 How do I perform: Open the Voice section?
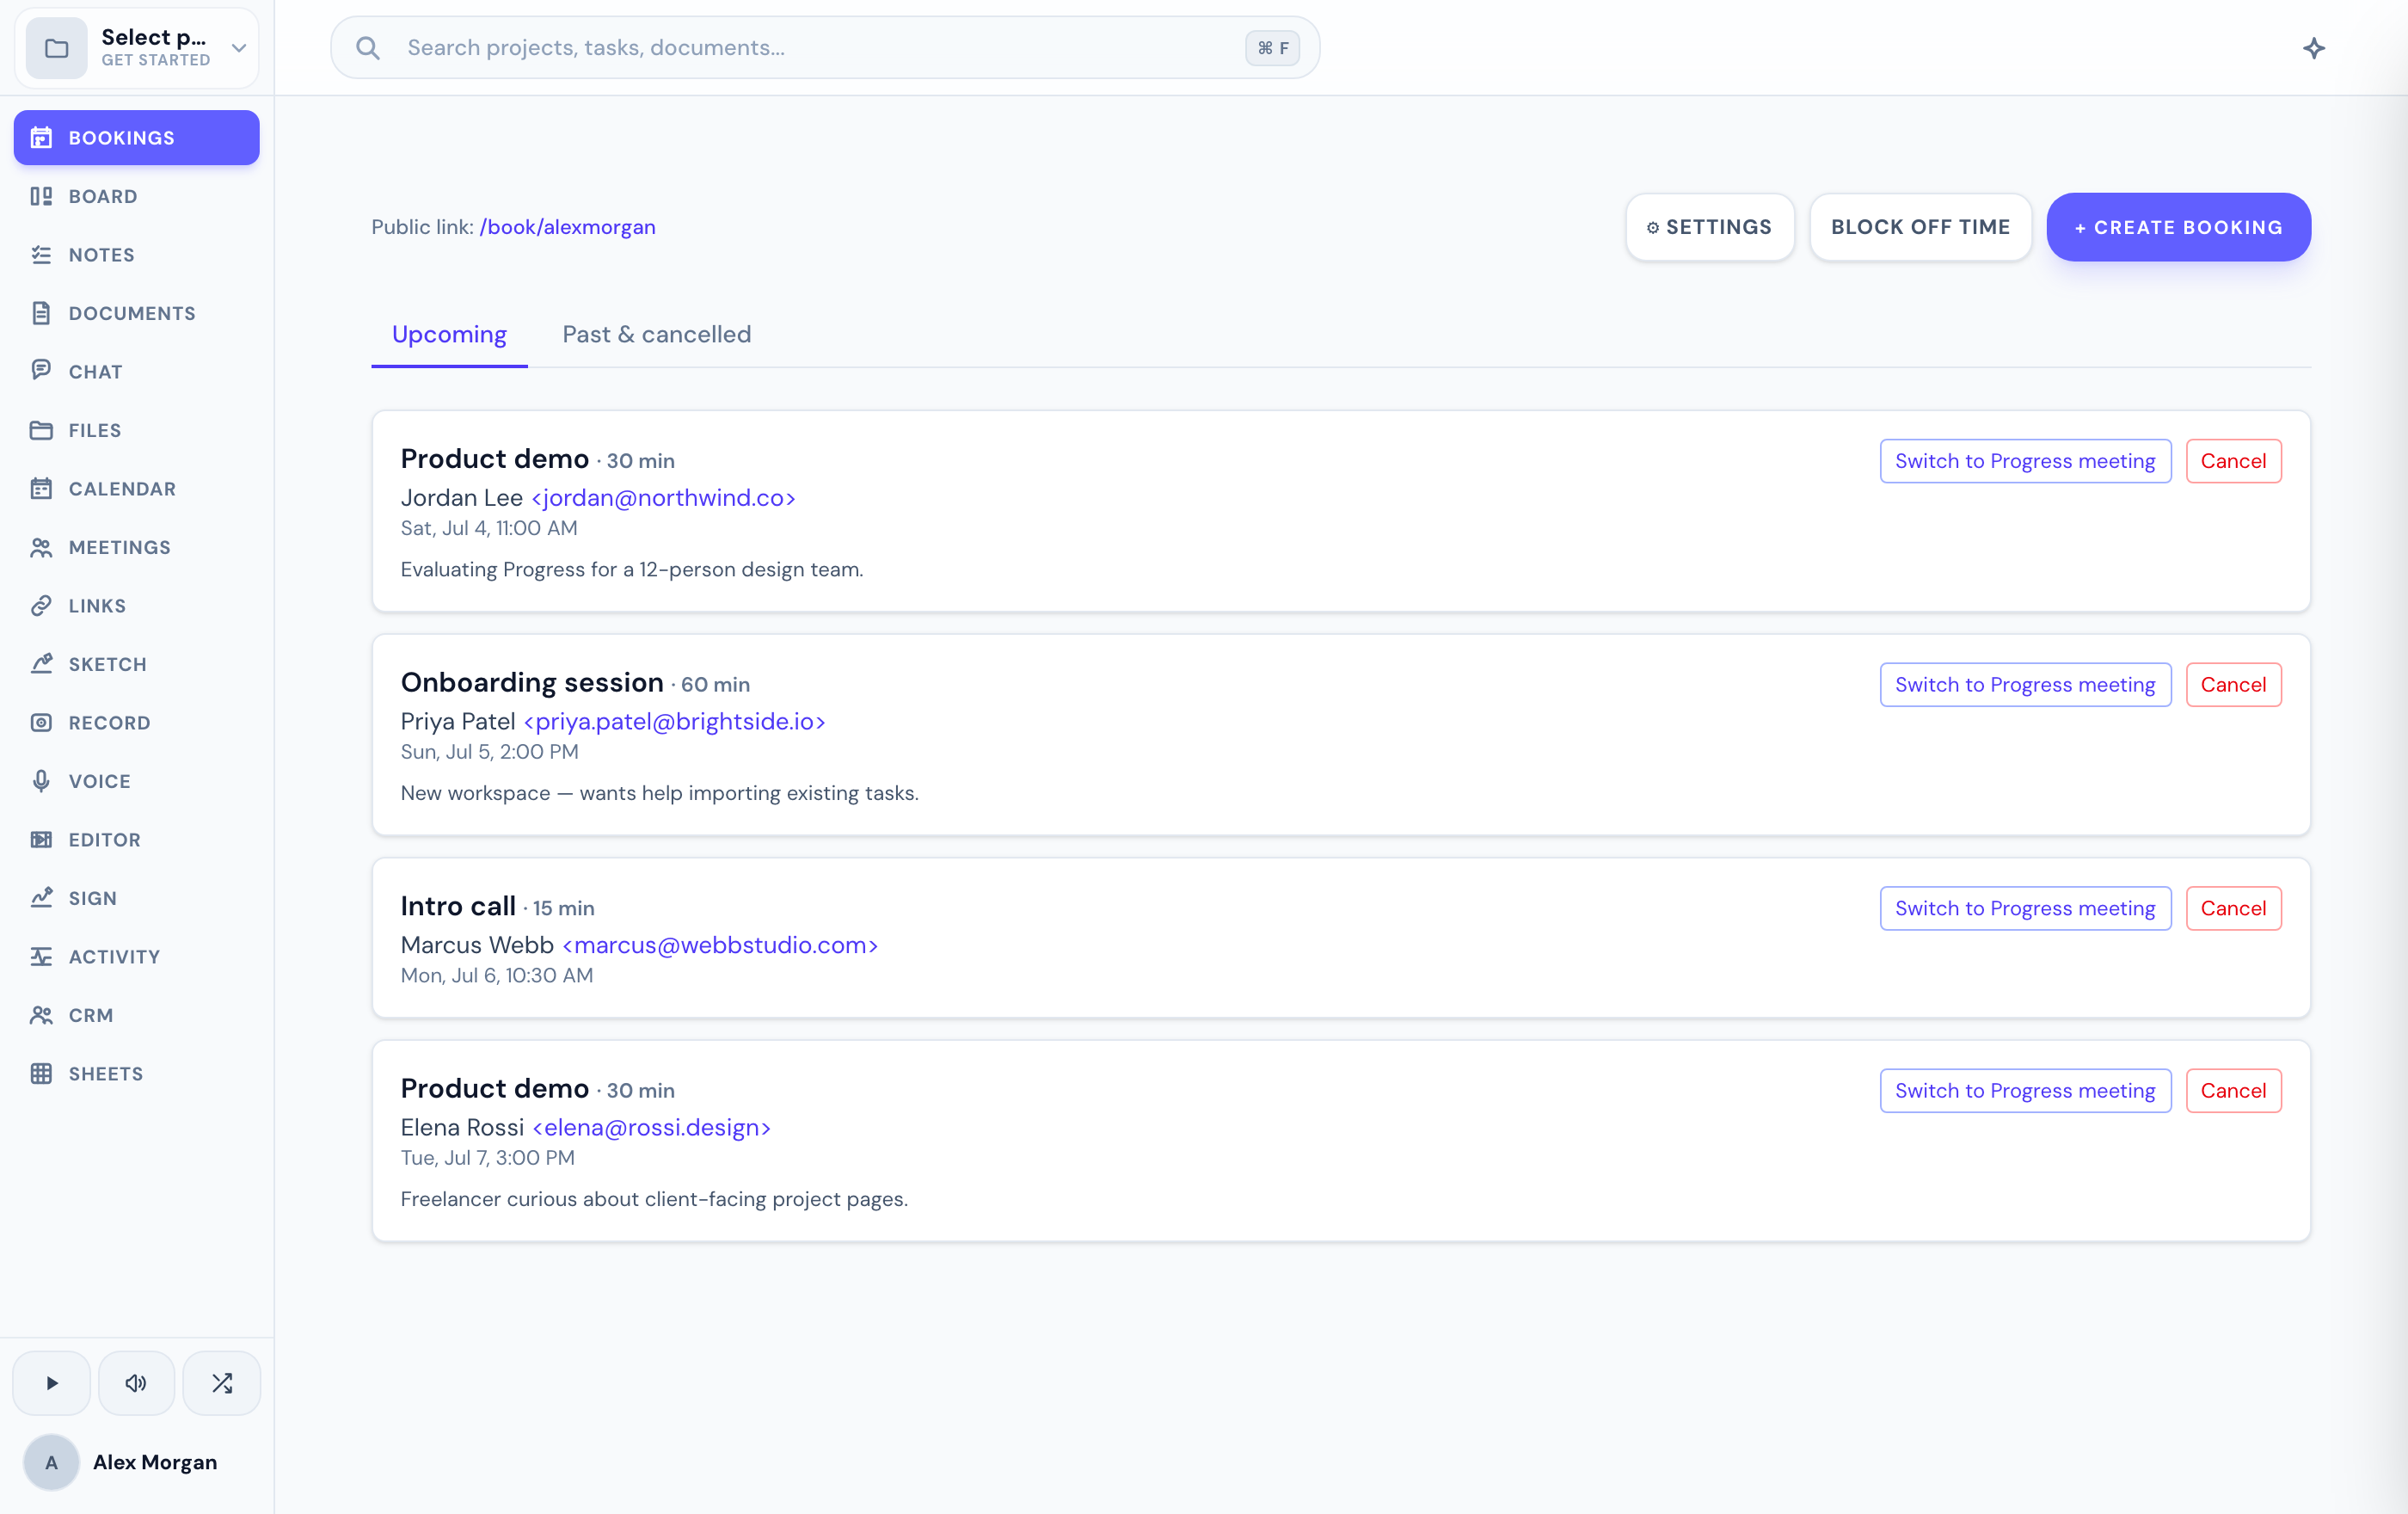(137, 781)
